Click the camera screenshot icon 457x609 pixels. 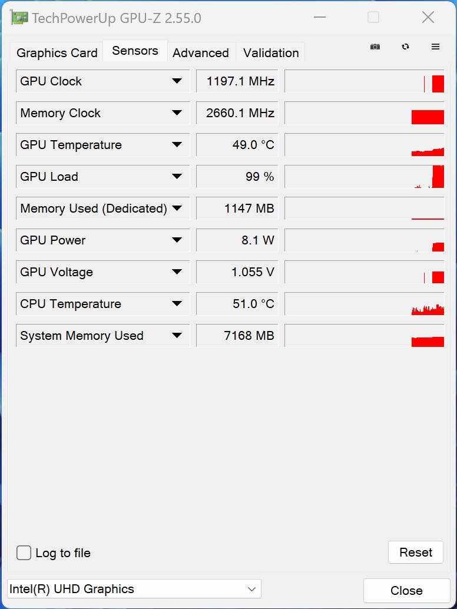[x=375, y=47]
